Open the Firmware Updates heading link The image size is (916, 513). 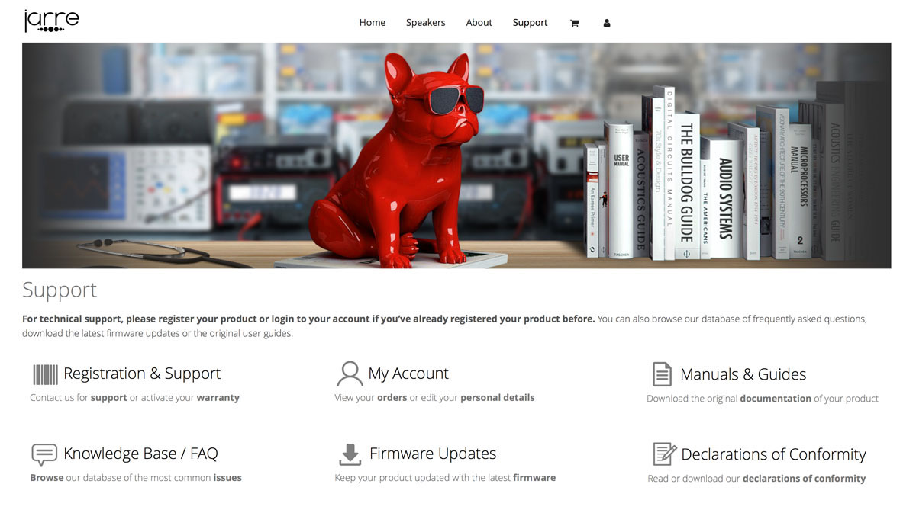pyautogui.click(x=433, y=454)
